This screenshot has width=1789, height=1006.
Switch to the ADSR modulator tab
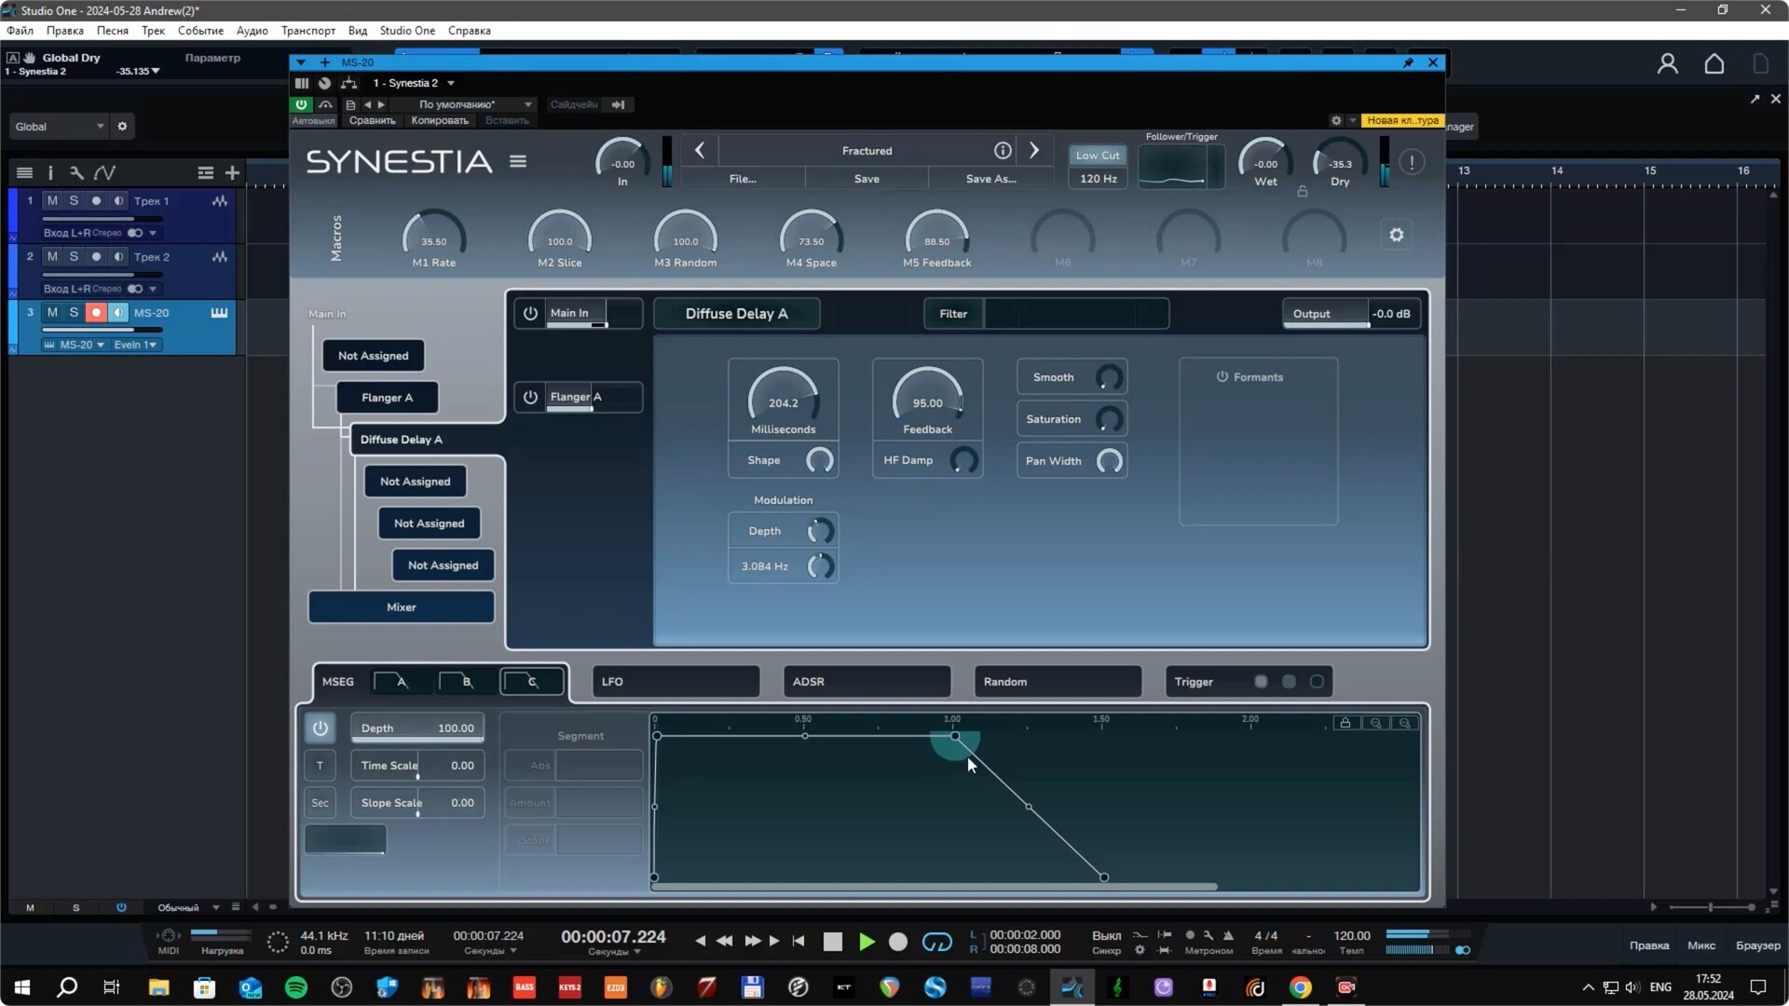coord(867,681)
